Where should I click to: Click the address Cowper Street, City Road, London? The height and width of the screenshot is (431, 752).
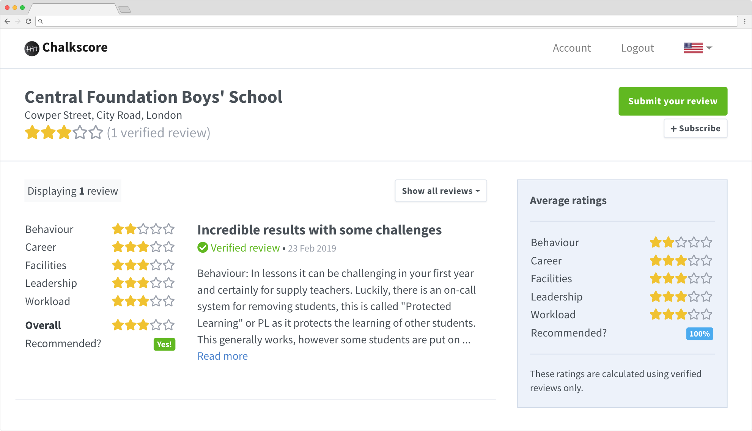(103, 115)
